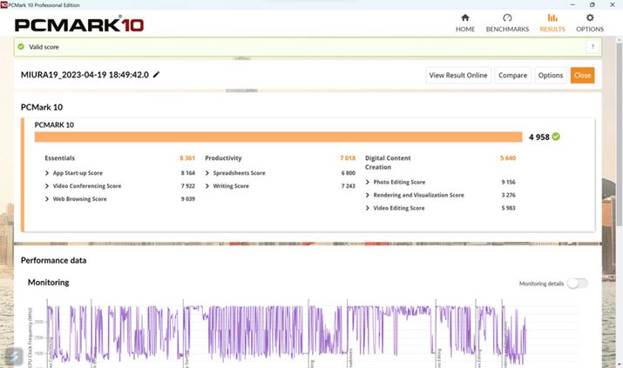Click the PCMark 10 logo

78,25
